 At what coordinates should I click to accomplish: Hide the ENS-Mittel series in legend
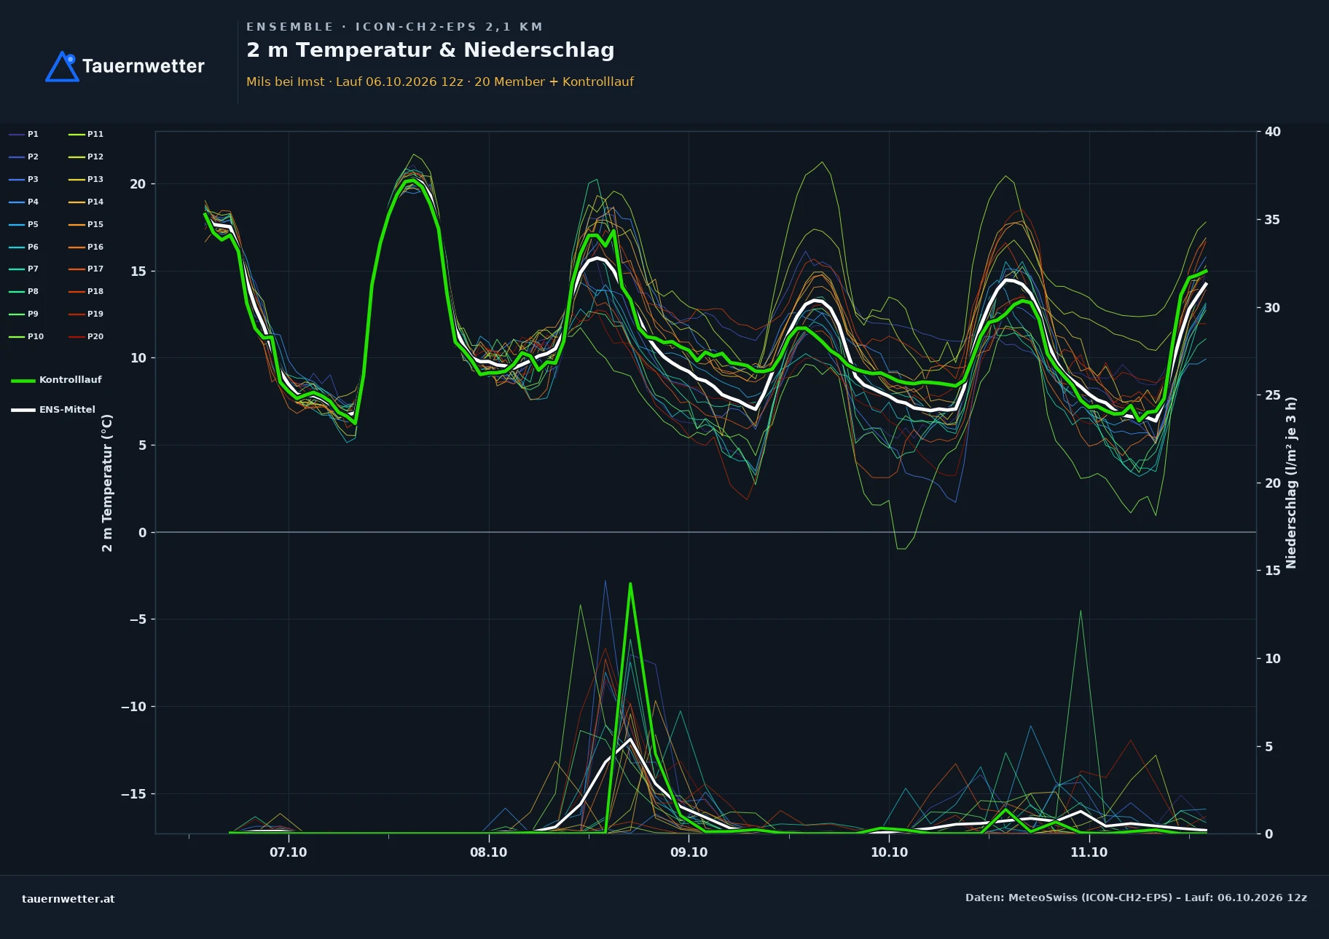[53, 410]
